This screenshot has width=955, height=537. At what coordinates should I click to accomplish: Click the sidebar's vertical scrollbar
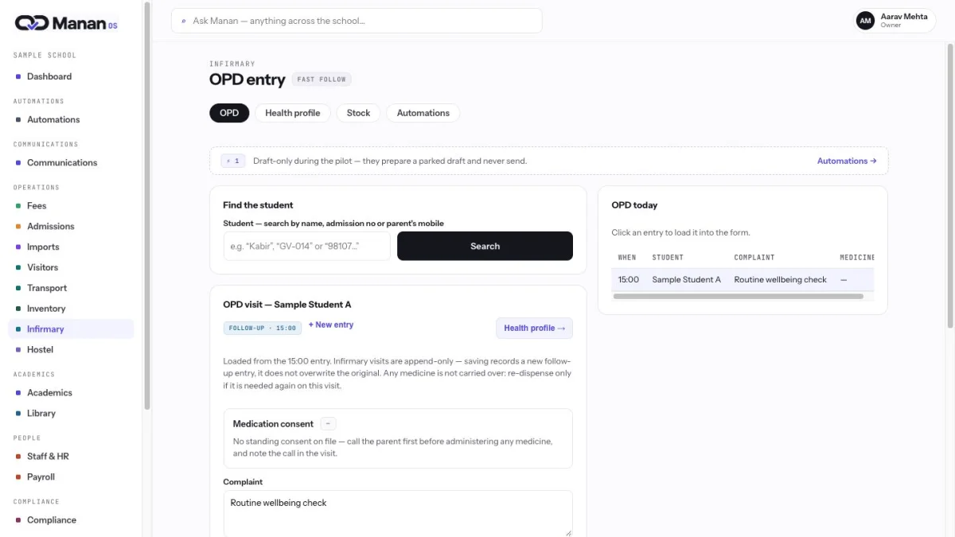pos(147,205)
